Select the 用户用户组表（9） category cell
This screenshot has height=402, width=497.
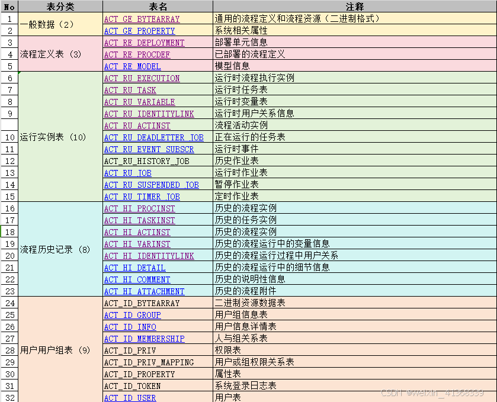pos(60,350)
